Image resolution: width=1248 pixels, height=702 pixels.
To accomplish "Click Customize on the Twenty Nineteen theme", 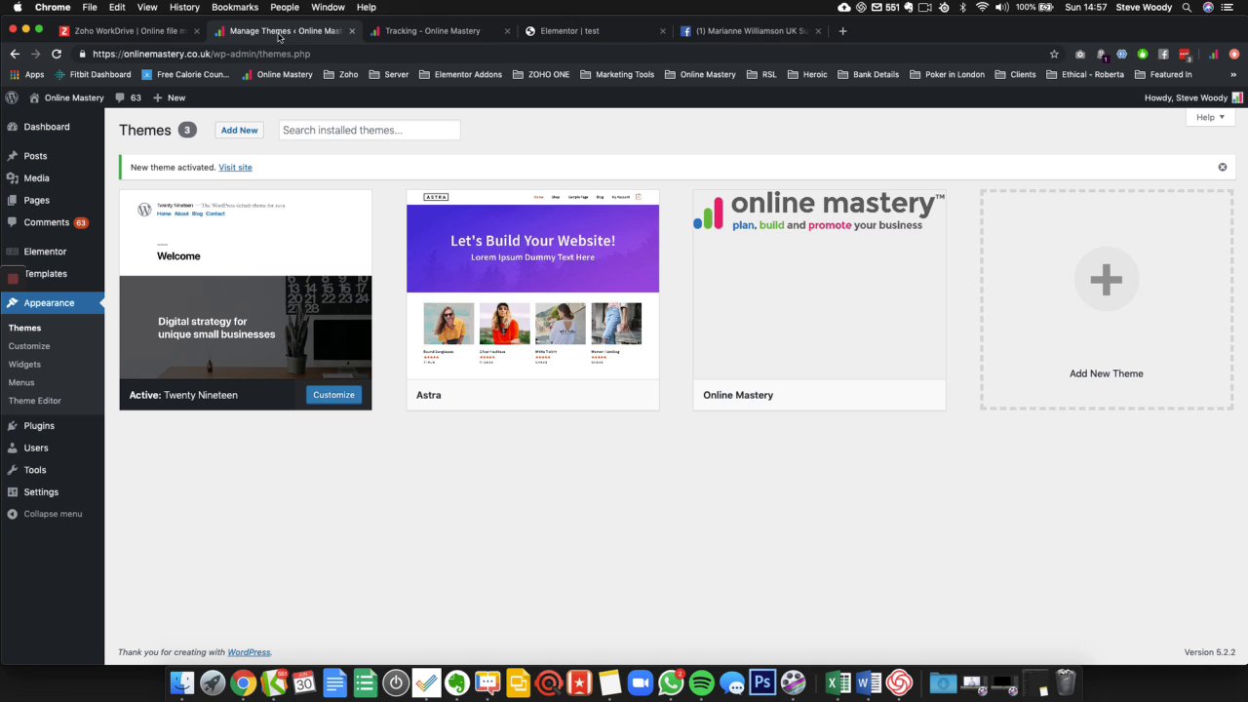I will click(333, 395).
